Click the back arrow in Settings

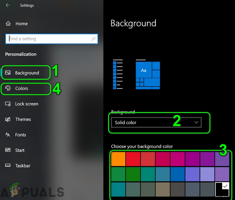pyautogui.click(x=8, y=5)
